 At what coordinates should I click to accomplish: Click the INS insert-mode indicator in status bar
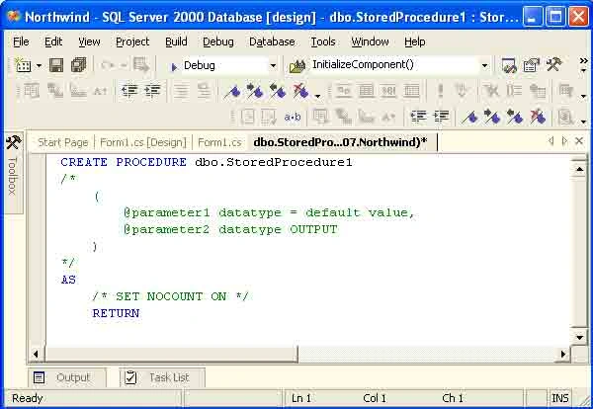pos(560,398)
